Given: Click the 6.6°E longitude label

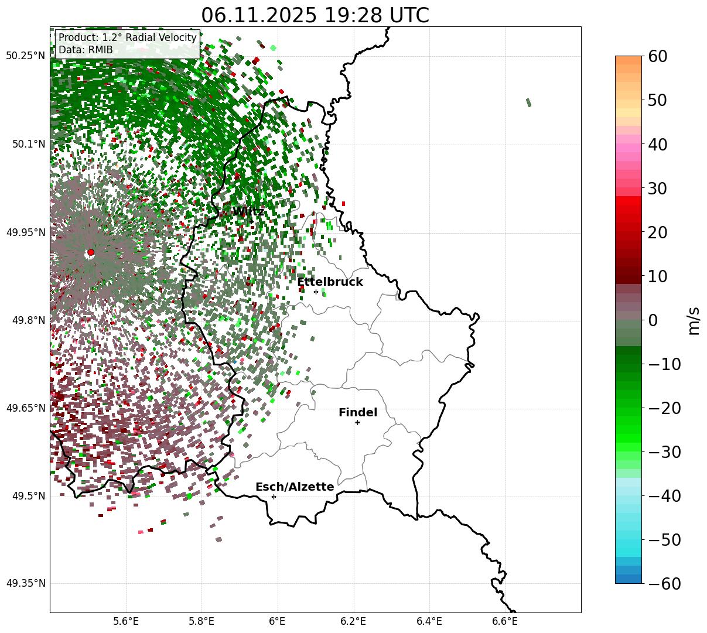Looking at the screenshot, I should 504,621.
